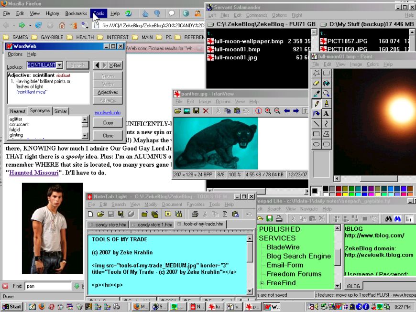Image resolution: width=416 pixels, height=312 pixels.
Task: Choose the Free-Form Select star tool in Paint
Action: (316, 73)
